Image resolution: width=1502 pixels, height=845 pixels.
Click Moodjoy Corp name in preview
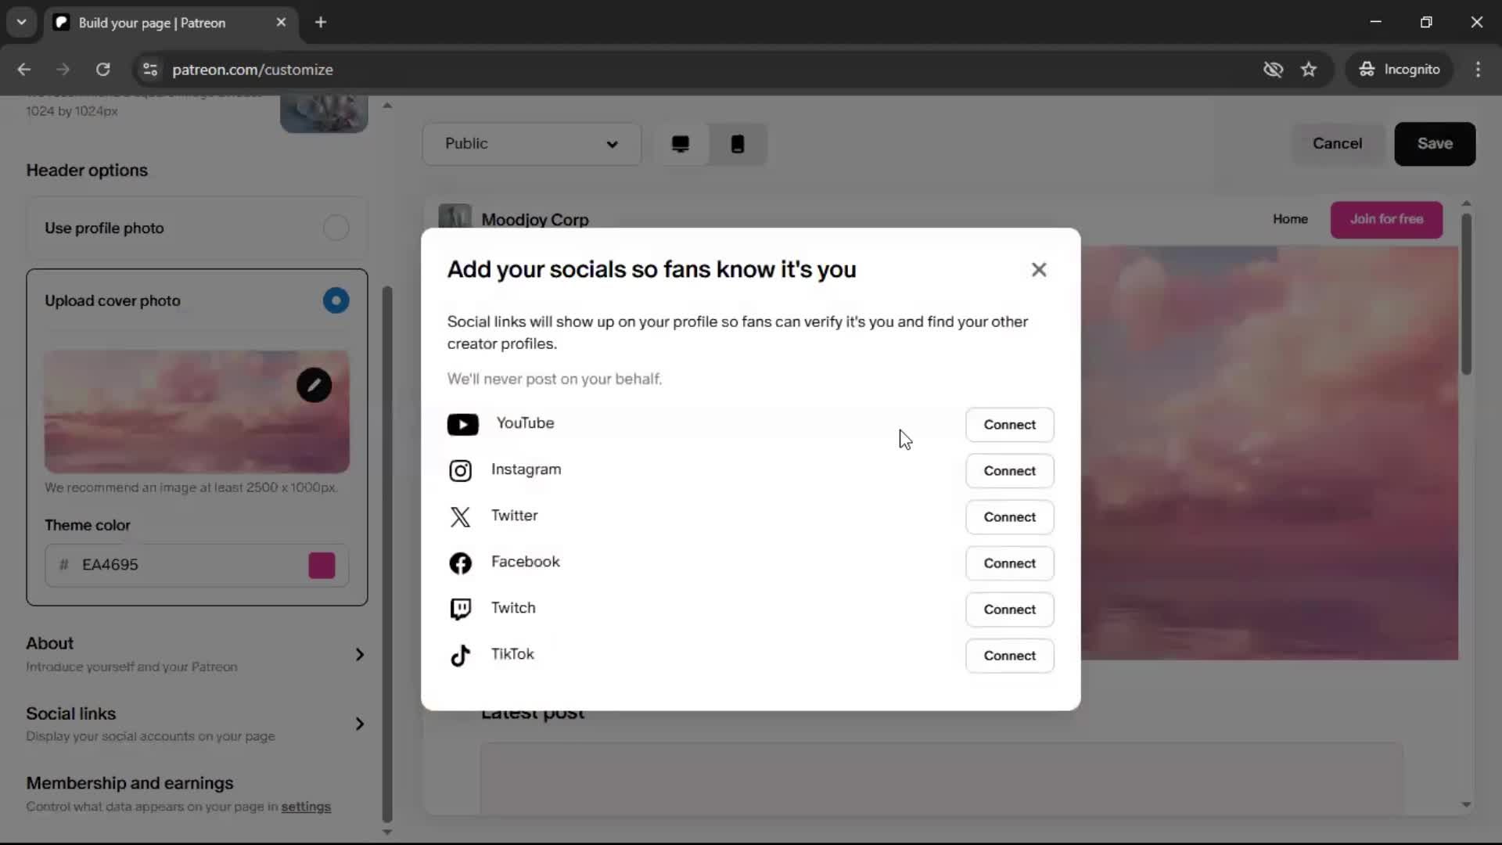click(x=535, y=220)
